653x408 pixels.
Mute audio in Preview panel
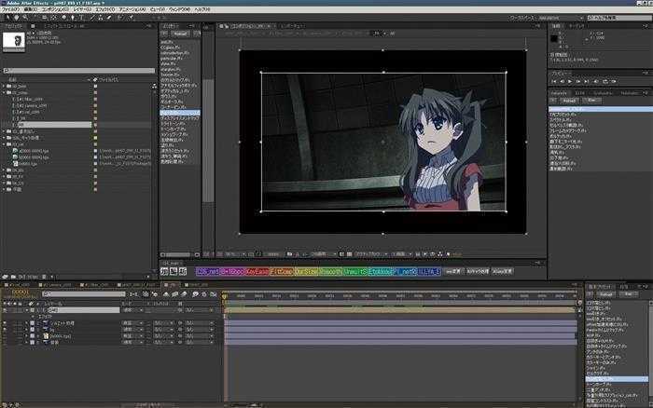tap(596, 82)
